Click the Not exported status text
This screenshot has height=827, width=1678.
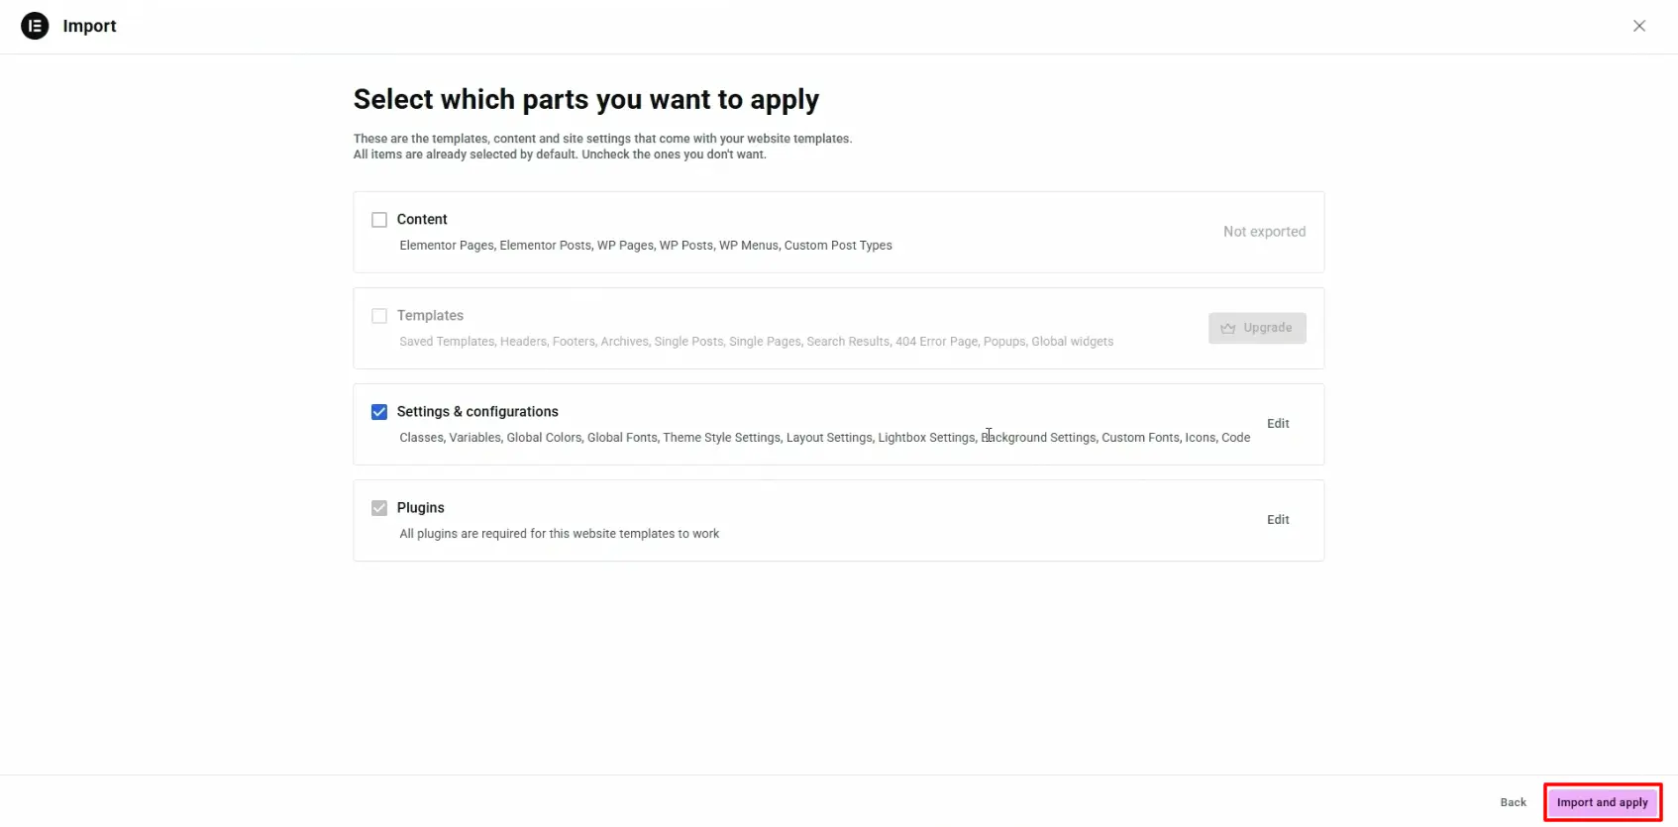1264,232
